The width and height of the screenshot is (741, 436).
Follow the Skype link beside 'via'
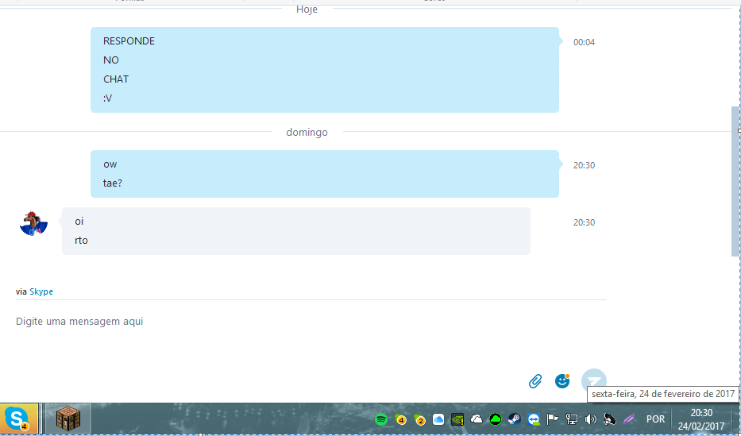(41, 291)
